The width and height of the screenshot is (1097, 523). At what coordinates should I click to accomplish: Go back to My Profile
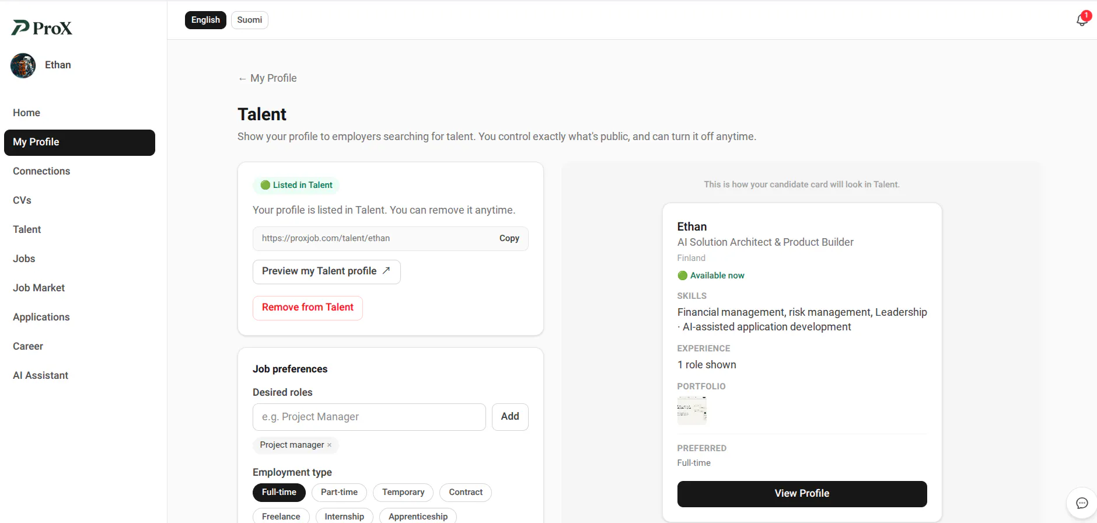pos(267,78)
